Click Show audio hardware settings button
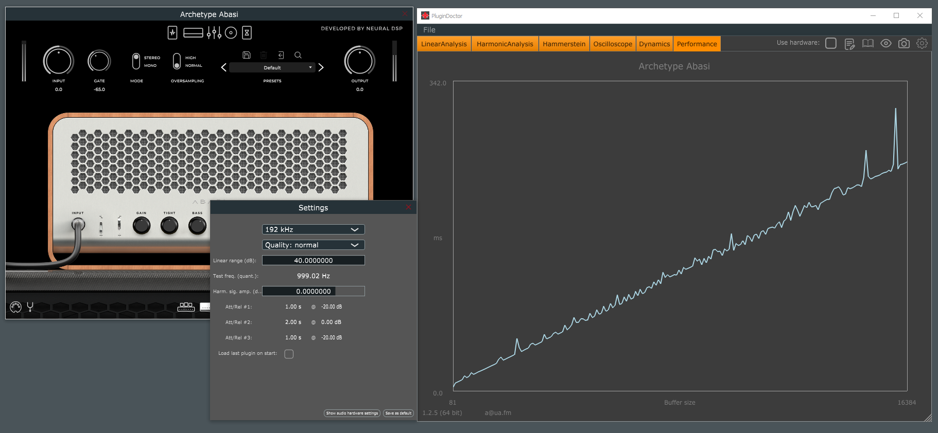 tap(352, 413)
